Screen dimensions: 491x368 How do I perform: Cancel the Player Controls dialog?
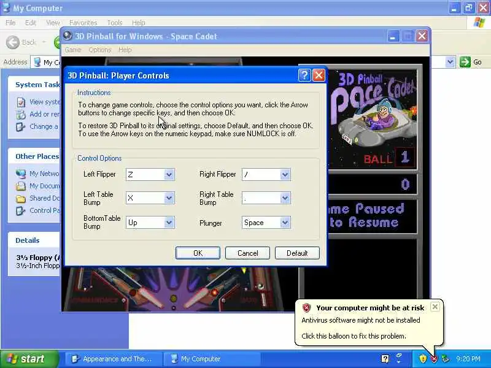[x=247, y=253]
